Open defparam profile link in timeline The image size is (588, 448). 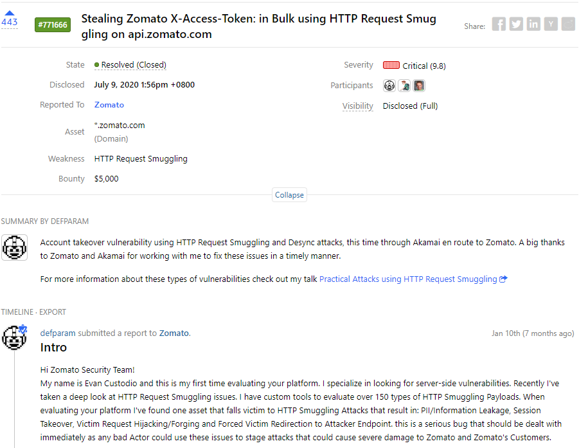click(58, 333)
